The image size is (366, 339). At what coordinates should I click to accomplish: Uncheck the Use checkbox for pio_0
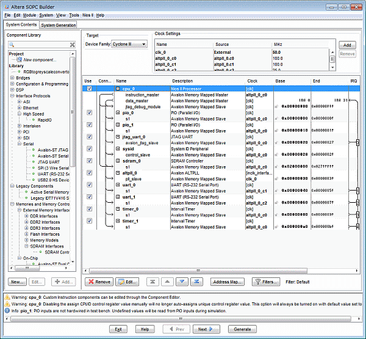90,112
